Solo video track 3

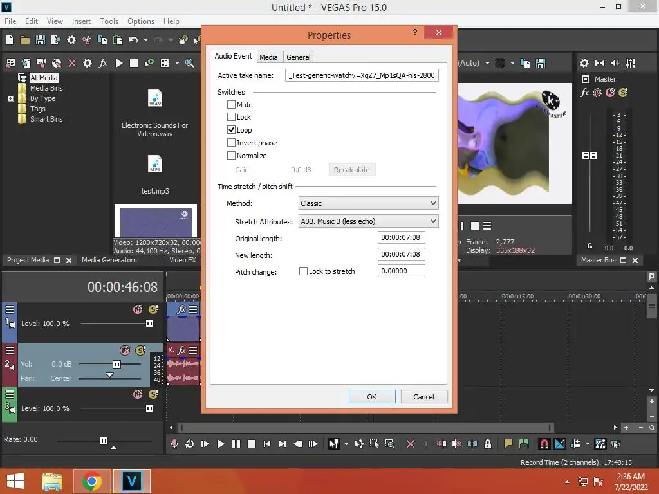pos(153,394)
